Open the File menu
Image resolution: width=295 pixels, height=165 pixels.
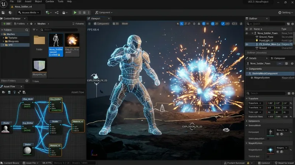click(12, 1)
